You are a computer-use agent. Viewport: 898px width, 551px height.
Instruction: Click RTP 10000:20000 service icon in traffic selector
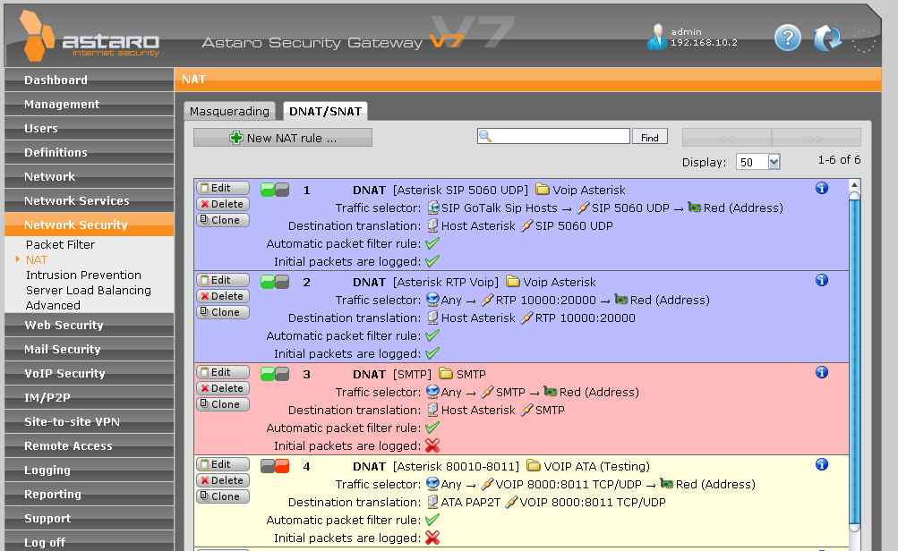pyautogui.click(x=487, y=300)
